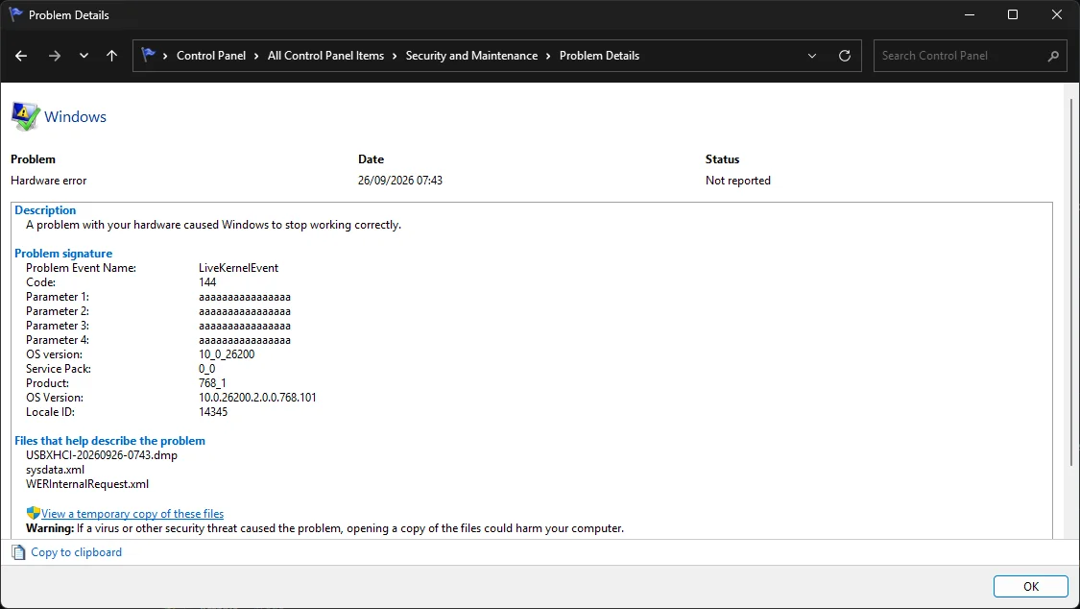Image resolution: width=1080 pixels, height=609 pixels.
Task: Click the Copy to clipboard link
Action: point(77,551)
